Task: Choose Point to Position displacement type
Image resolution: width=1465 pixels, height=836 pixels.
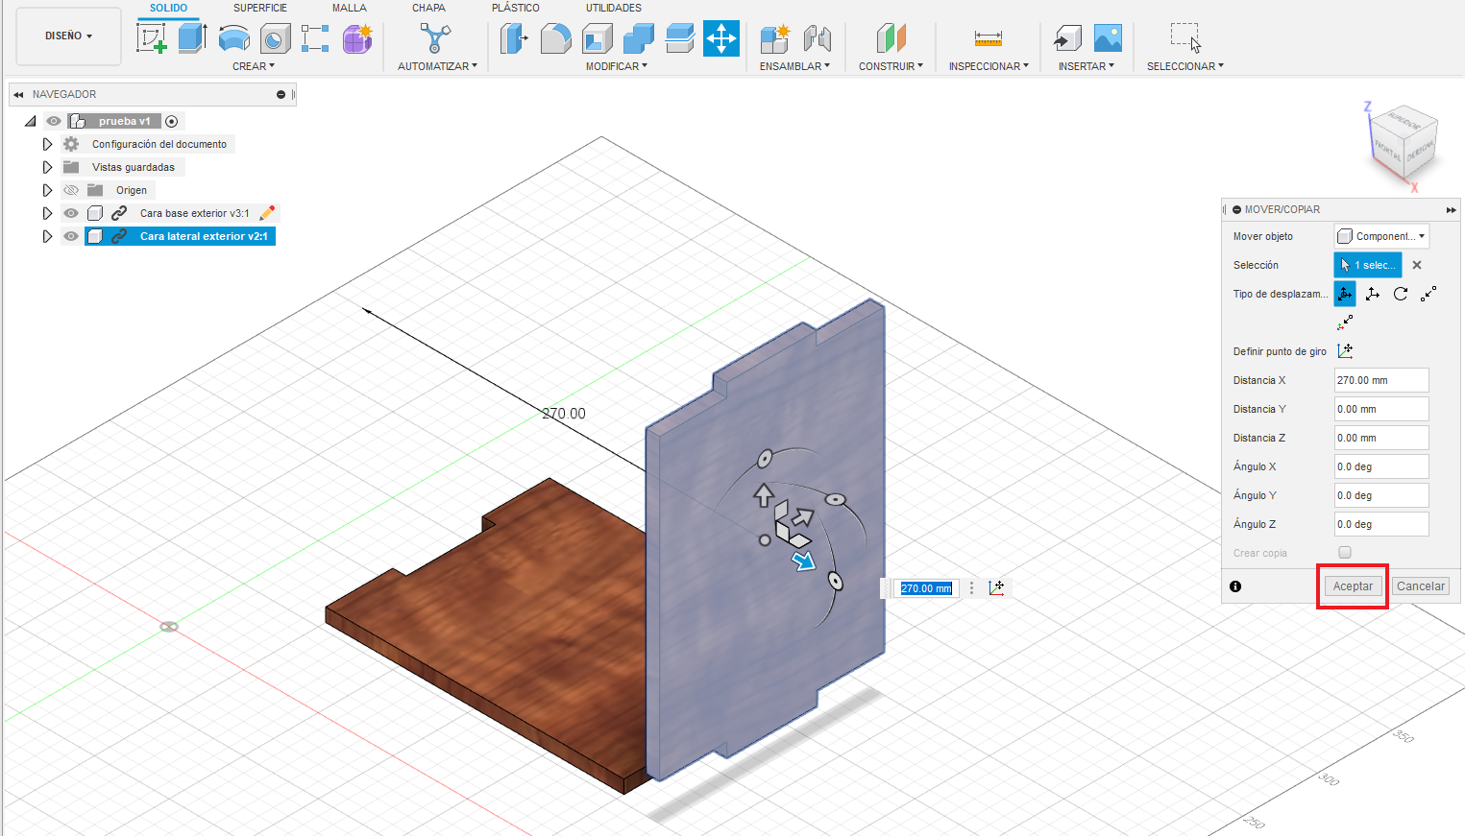Action: [1345, 322]
